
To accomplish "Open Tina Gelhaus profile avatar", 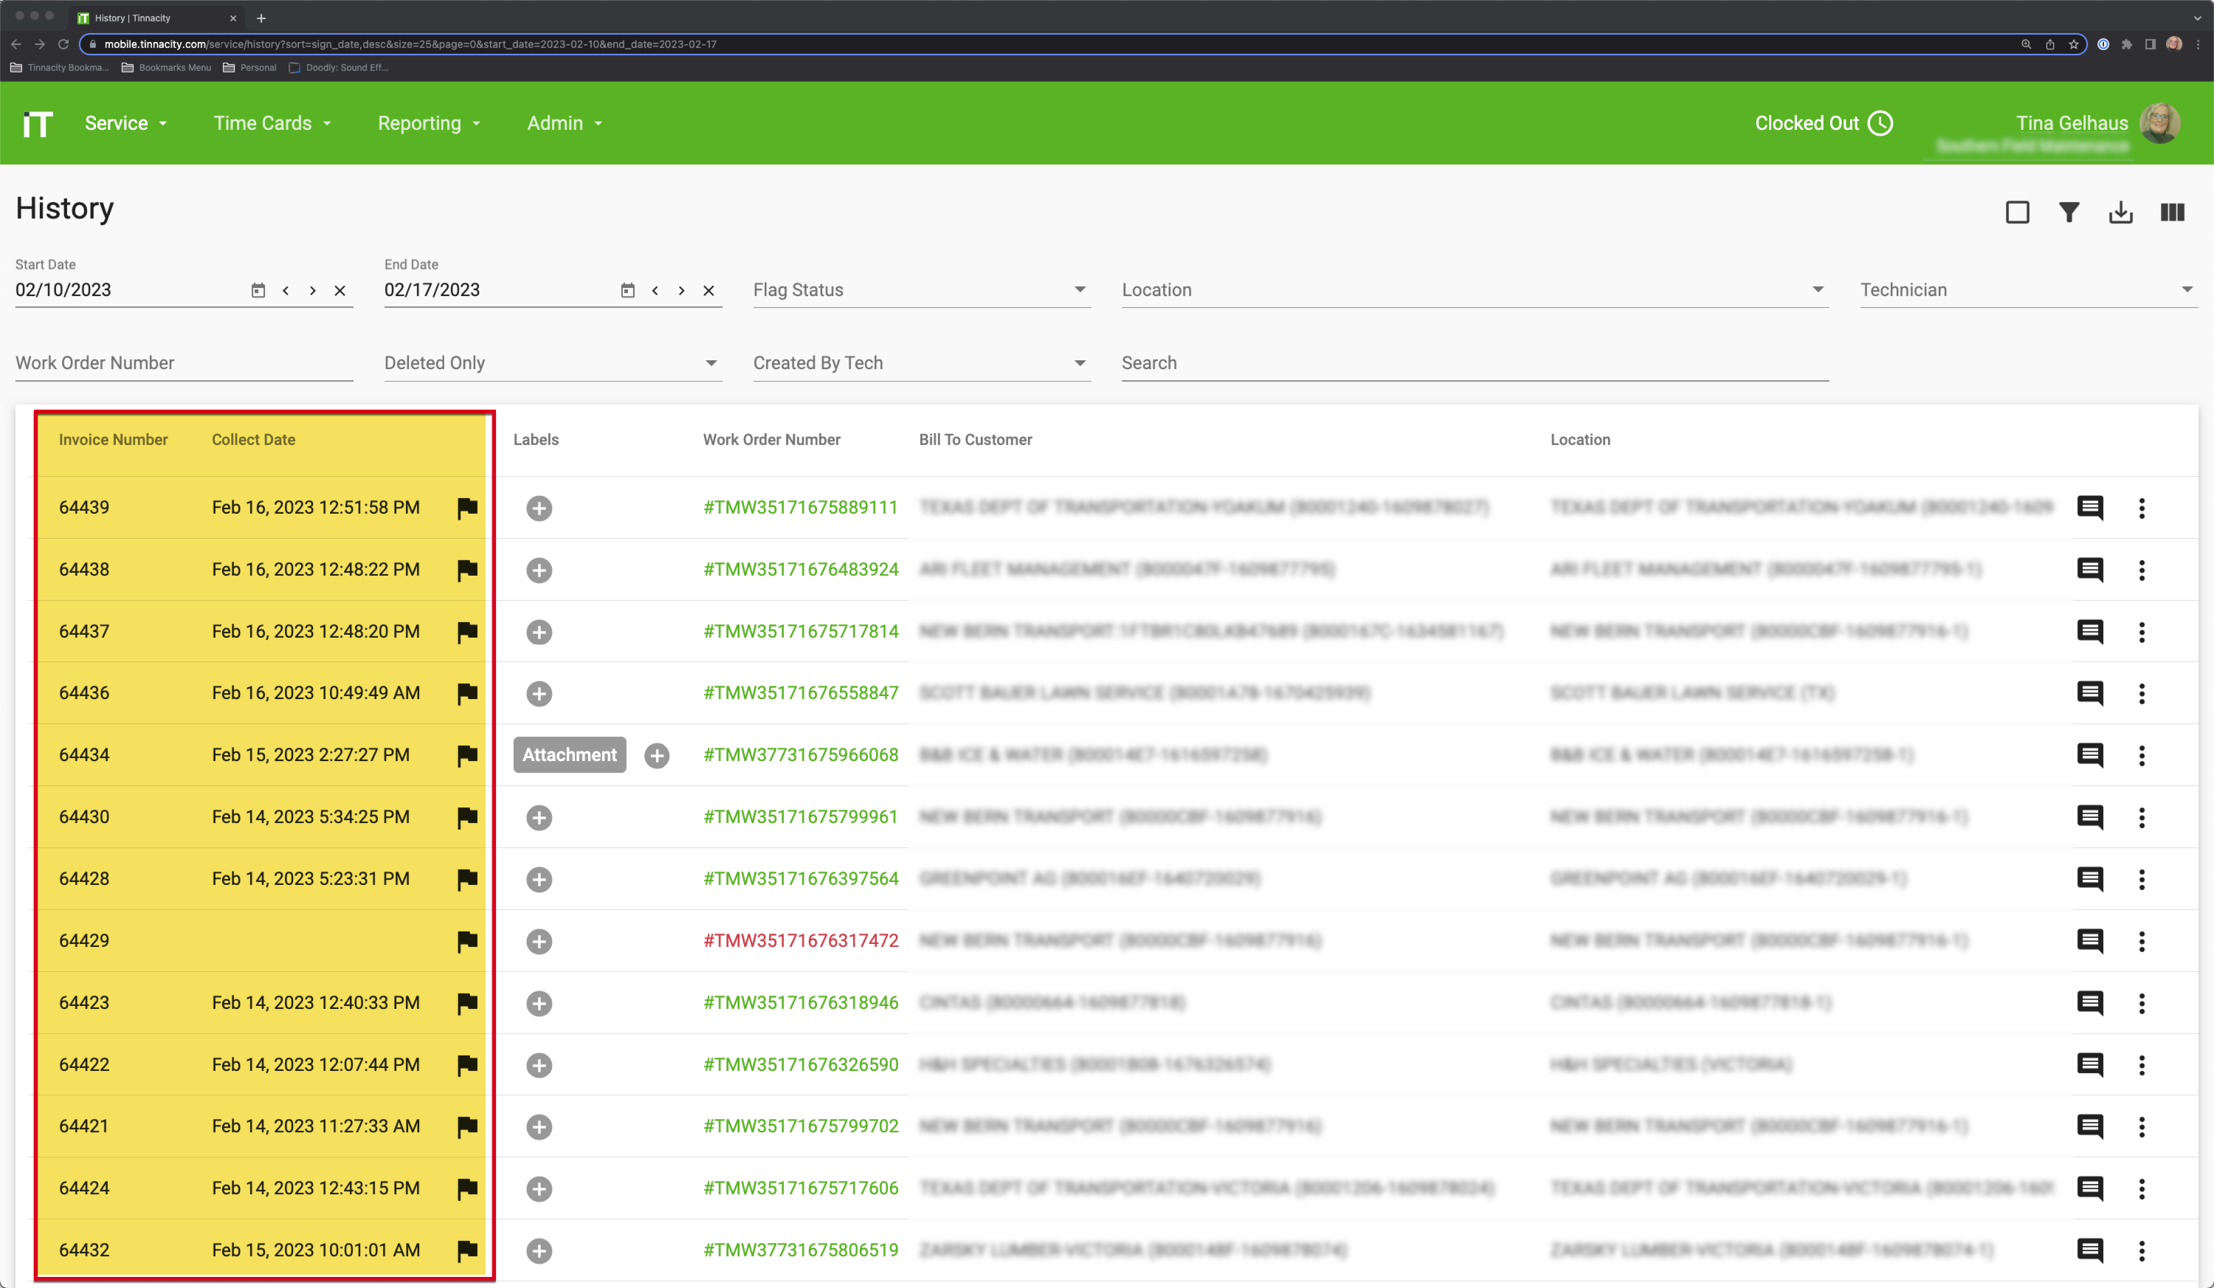I will point(2159,123).
